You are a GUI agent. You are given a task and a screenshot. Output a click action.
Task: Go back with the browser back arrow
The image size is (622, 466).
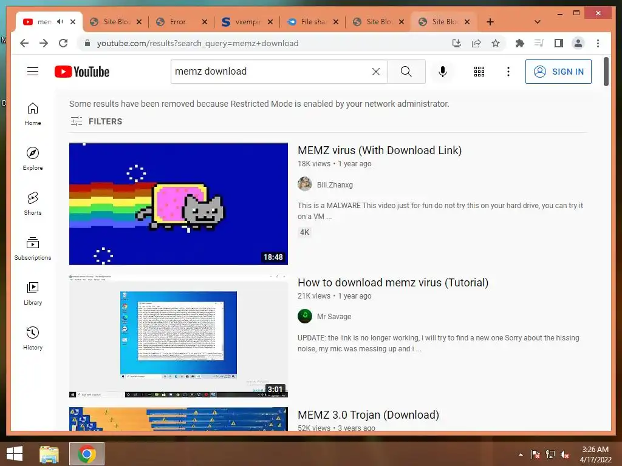(x=24, y=43)
